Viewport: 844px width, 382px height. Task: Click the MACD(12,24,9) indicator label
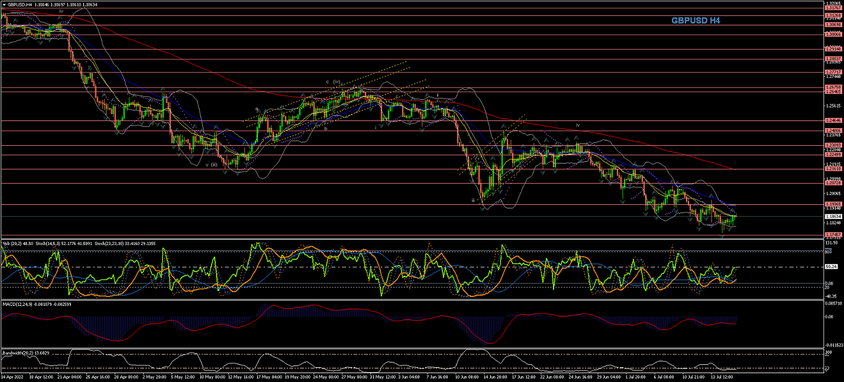point(20,303)
